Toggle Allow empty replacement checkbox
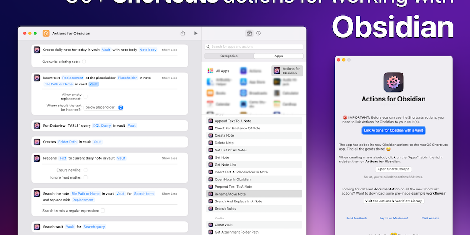Image resolution: width=470 pixels, height=235 pixels. click(85, 96)
